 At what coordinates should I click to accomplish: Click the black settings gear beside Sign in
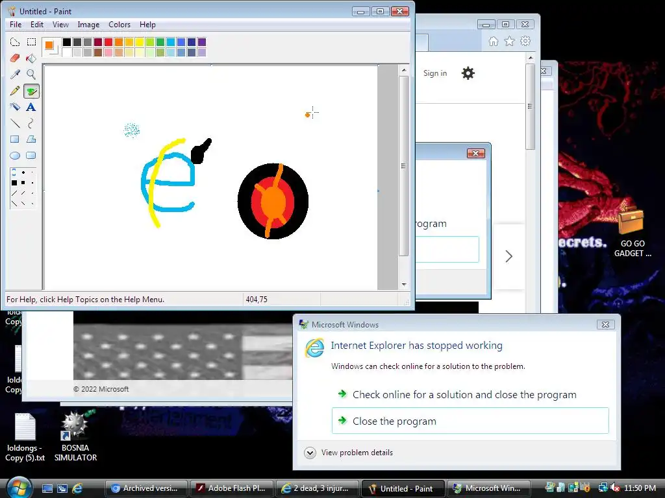(468, 73)
